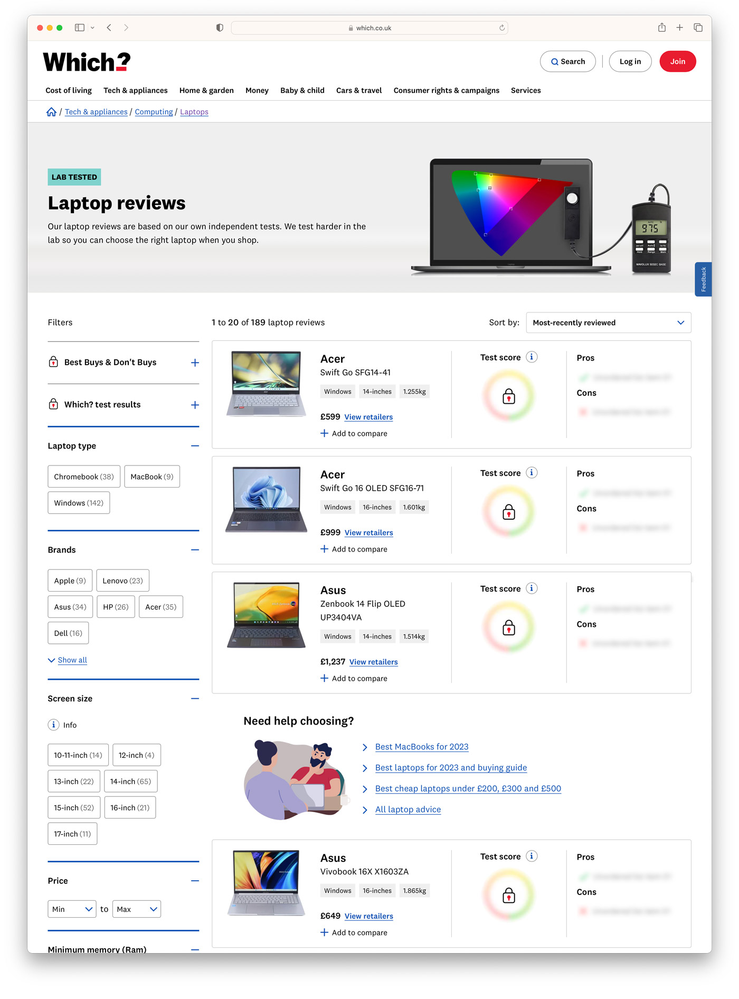The height and width of the screenshot is (999, 739).
Task: Reload the page with the refresh icon
Action: click(x=502, y=28)
